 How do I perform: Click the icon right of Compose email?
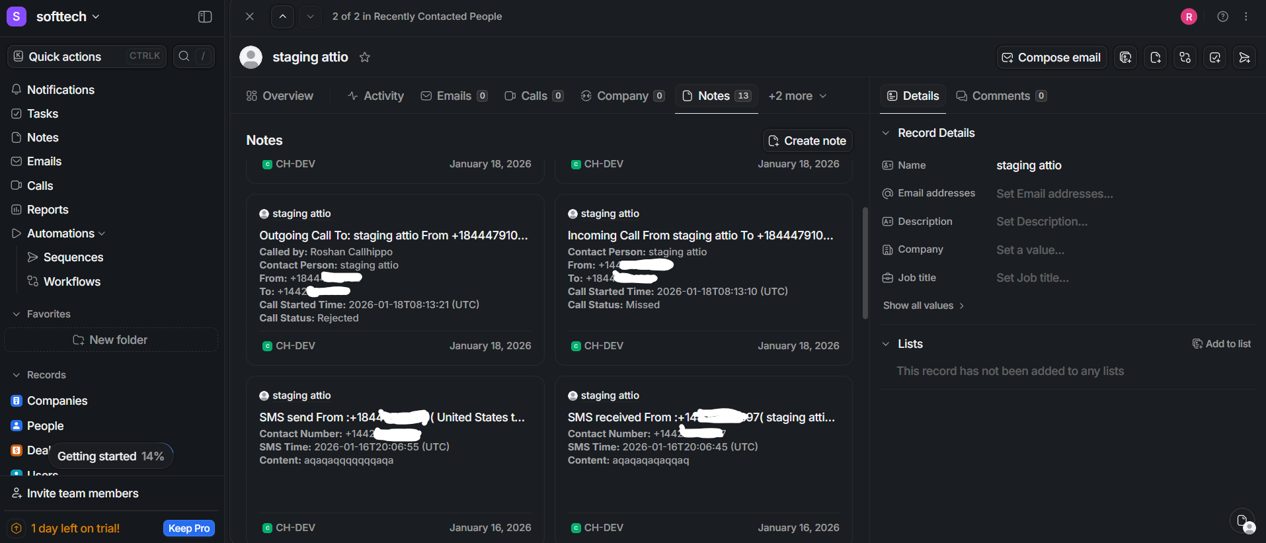coord(1125,58)
